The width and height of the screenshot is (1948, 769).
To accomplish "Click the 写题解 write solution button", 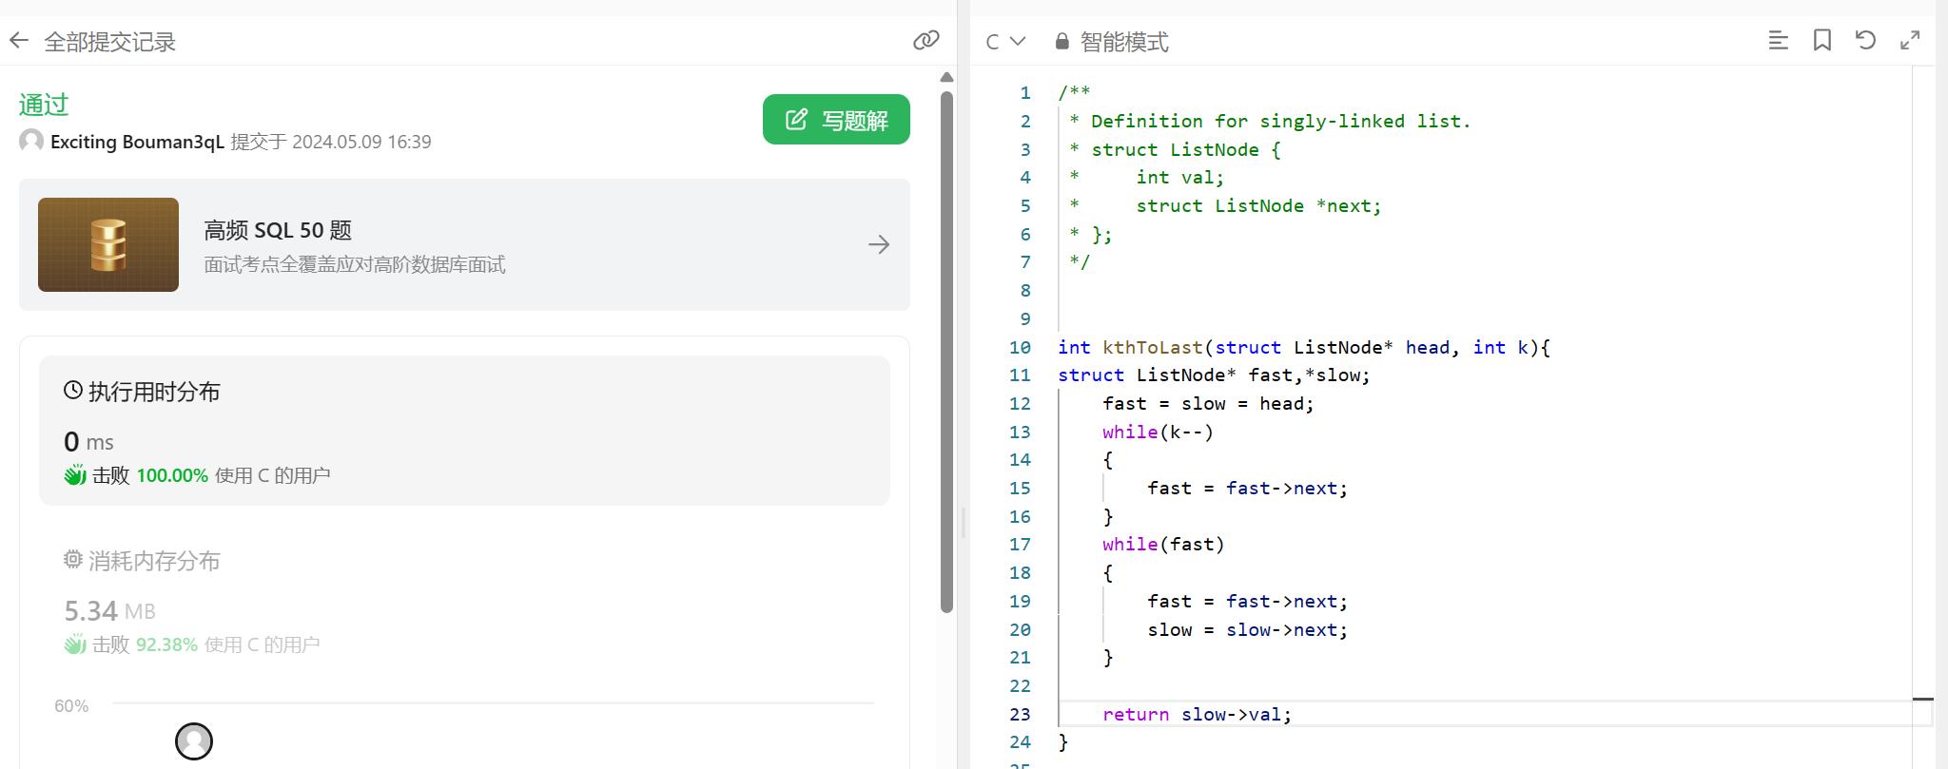I will [x=836, y=120].
